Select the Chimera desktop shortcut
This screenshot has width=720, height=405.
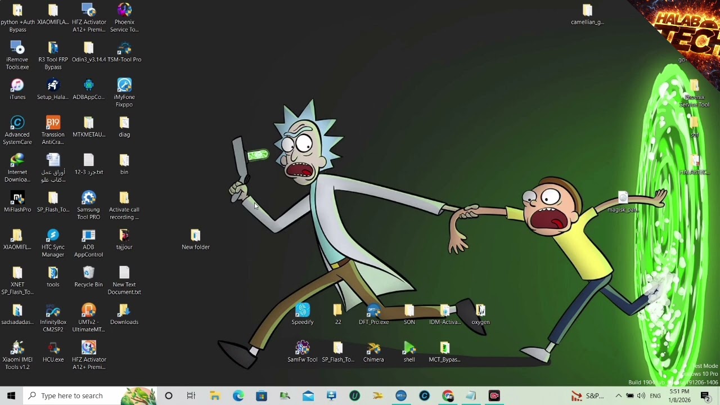click(x=373, y=352)
